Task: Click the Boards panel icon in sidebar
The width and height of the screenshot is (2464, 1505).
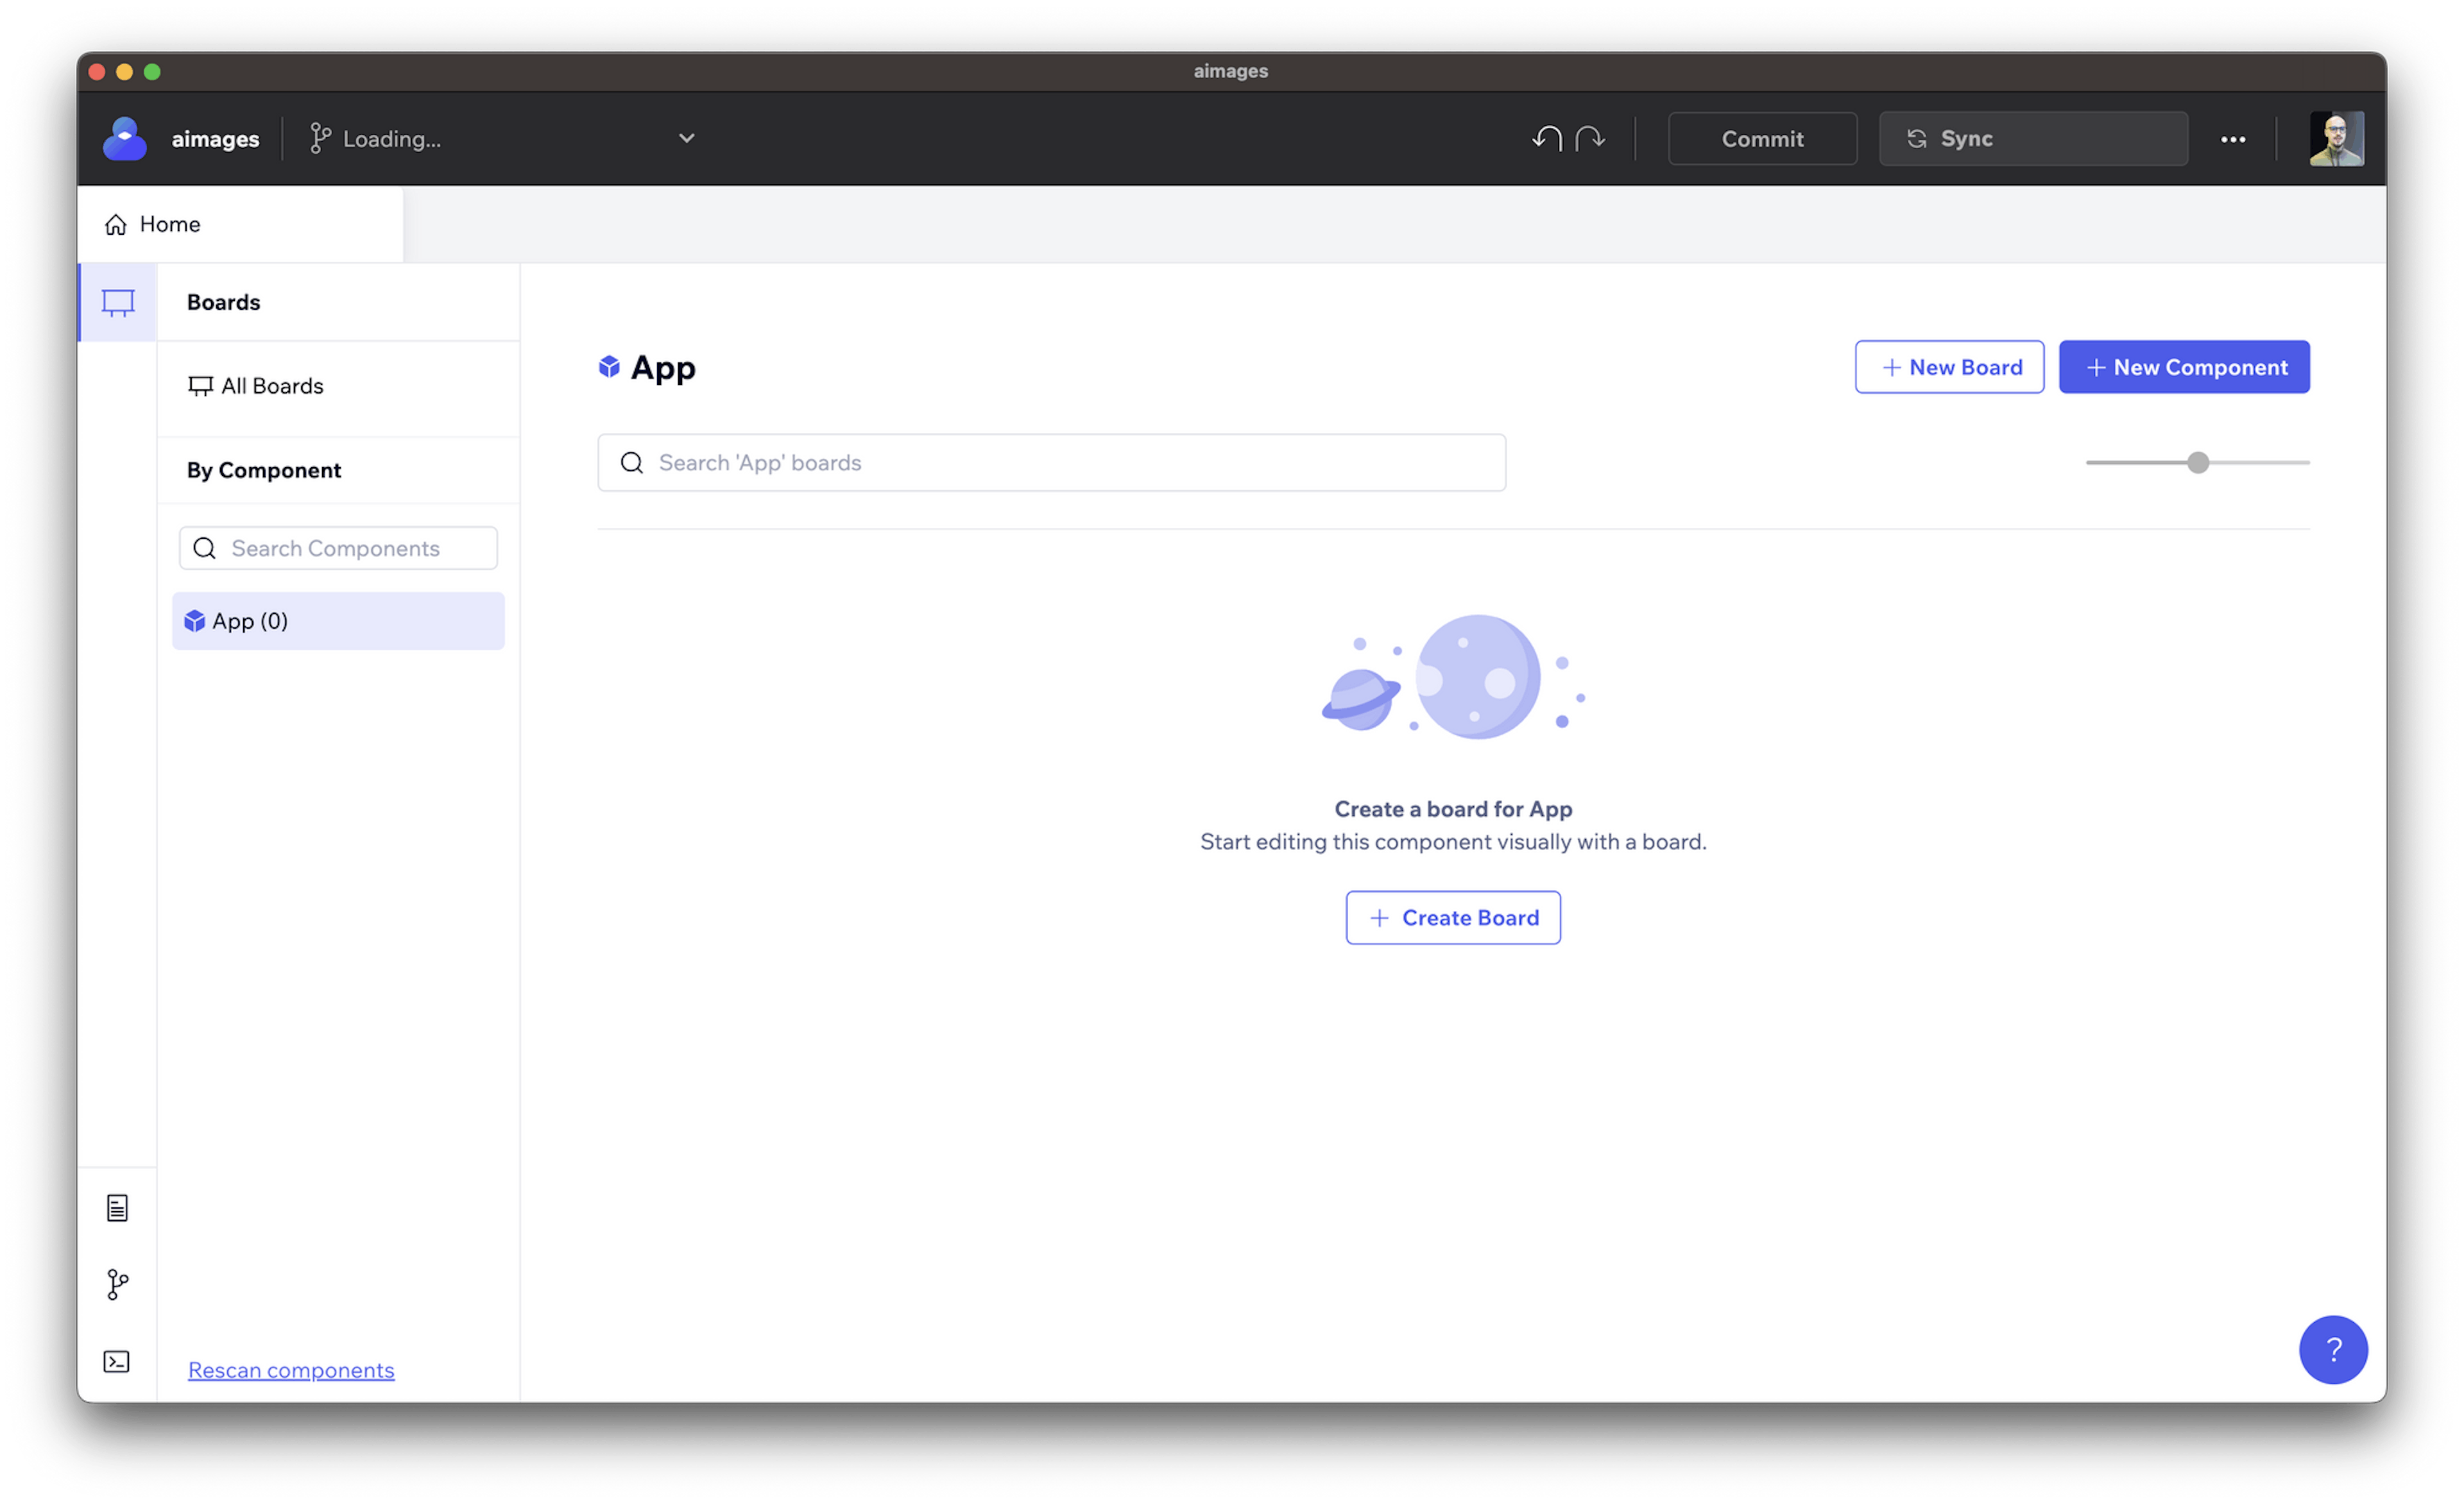Action: (x=118, y=301)
